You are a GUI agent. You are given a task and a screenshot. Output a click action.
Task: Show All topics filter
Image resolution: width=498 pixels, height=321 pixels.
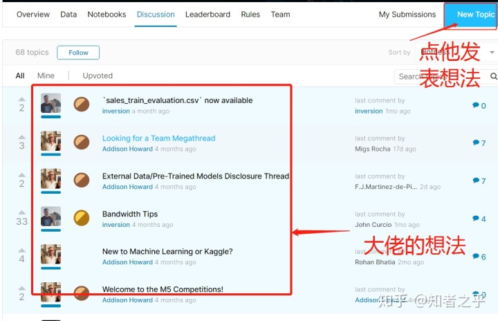pyautogui.click(x=20, y=75)
